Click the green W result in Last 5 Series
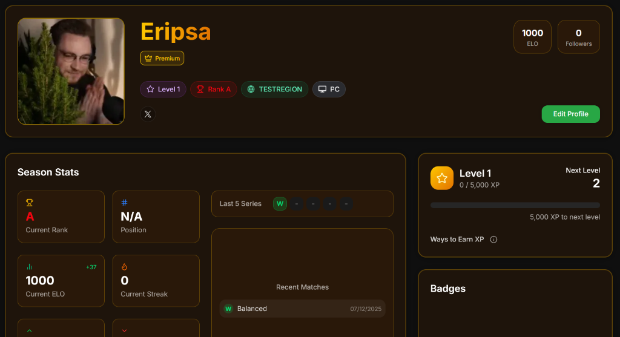The image size is (620, 337). click(280, 204)
